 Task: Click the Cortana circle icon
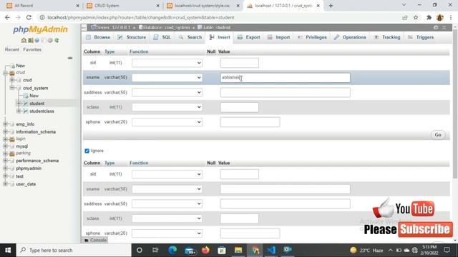point(140,250)
